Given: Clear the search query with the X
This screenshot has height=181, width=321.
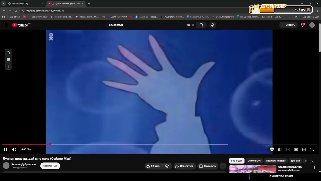Looking at the screenshot, I should pos(193,25).
